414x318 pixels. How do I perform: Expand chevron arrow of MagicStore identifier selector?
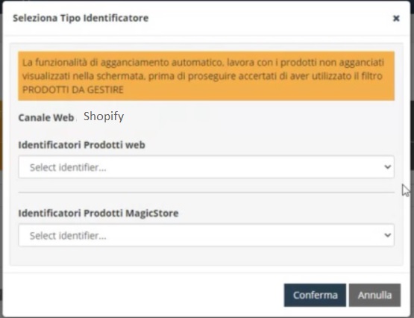click(x=387, y=235)
